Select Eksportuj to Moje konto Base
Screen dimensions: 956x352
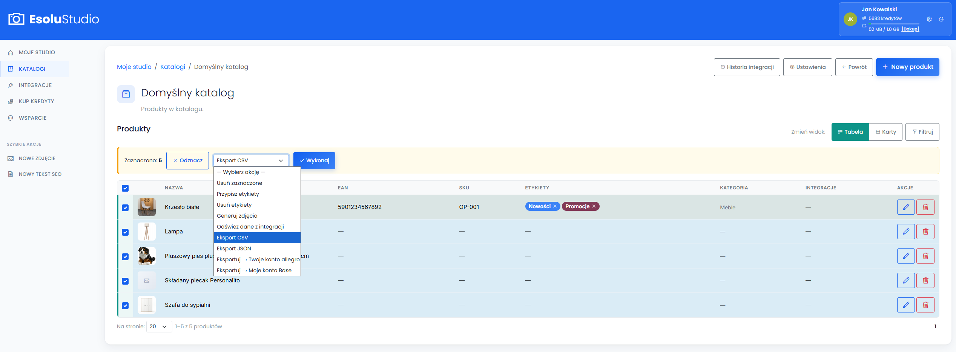click(257, 270)
